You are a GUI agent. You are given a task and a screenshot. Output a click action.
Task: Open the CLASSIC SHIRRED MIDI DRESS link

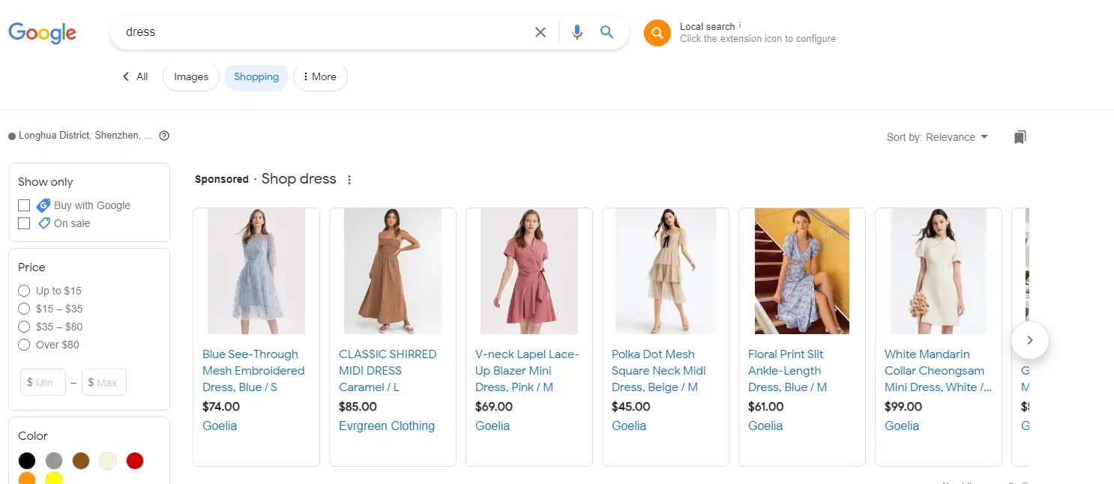[x=387, y=370]
